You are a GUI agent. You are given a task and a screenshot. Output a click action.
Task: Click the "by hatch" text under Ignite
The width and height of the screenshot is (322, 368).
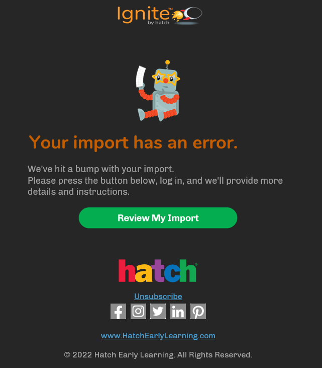pyautogui.click(x=159, y=23)
